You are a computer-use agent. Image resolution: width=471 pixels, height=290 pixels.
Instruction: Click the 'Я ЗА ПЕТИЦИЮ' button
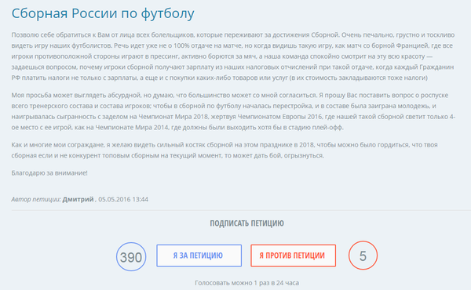point(199,256)
